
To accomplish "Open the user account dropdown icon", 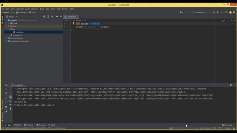I will point(181,13).
